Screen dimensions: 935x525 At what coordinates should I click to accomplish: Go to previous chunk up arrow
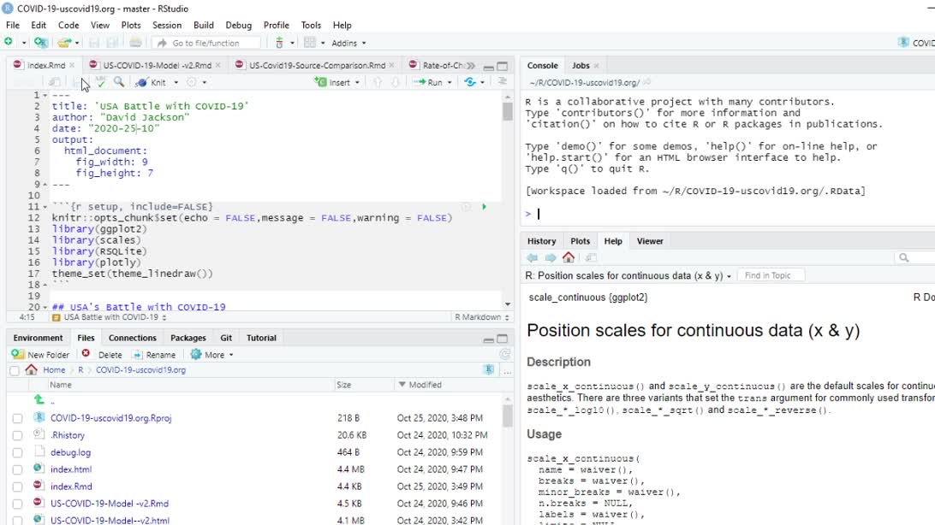point(378,82)
